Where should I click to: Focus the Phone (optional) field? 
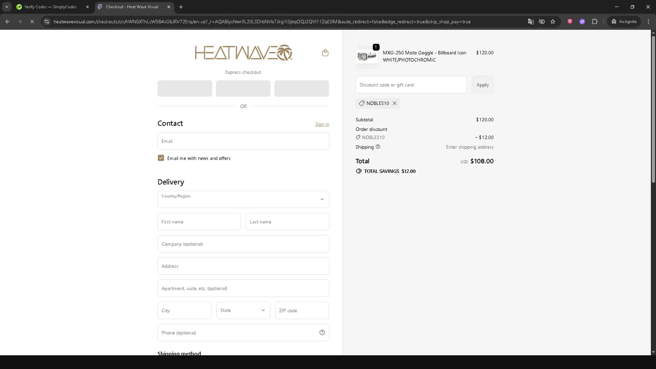click(x=243, y=333)
